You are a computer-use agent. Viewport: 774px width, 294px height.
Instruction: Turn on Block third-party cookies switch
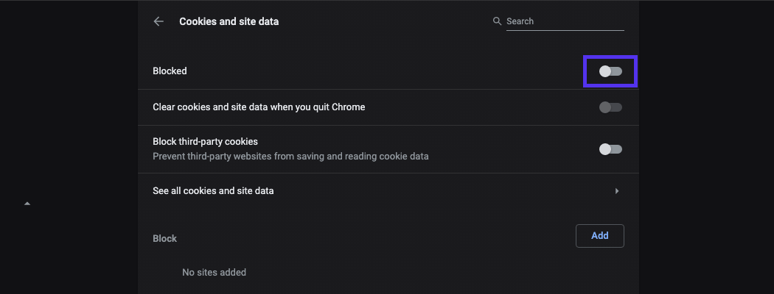[x=610, y=149]
